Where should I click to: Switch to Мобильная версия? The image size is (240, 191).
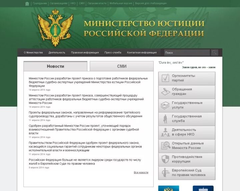click(121, 3)
